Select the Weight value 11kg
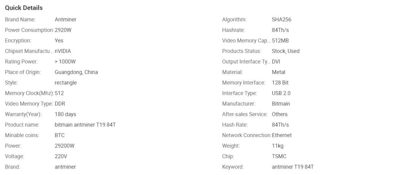Viewport: 403px width, 175px height. click(x=278, y=146)
